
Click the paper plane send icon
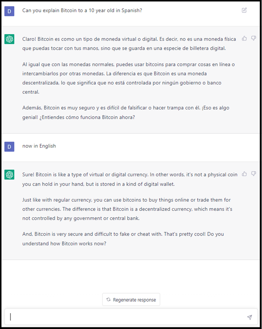249,317
